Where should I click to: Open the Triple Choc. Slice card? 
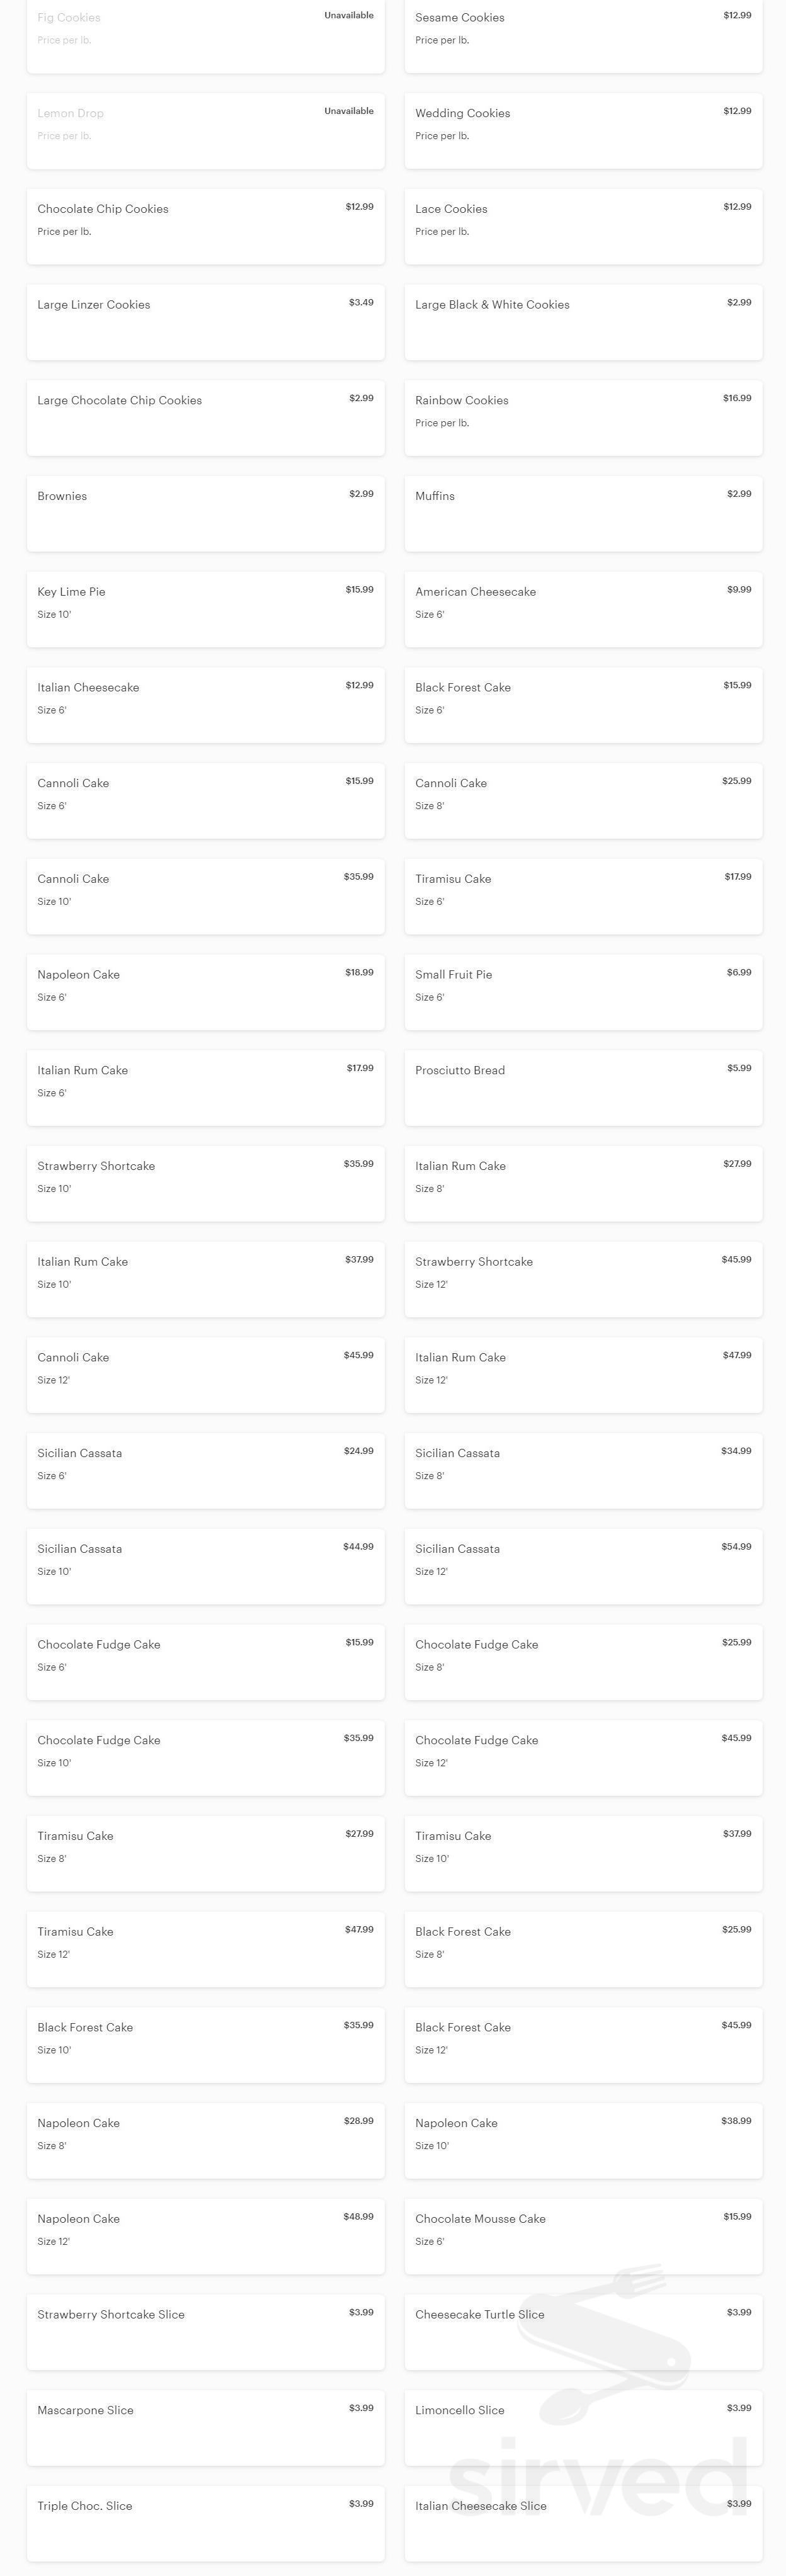205,2523
